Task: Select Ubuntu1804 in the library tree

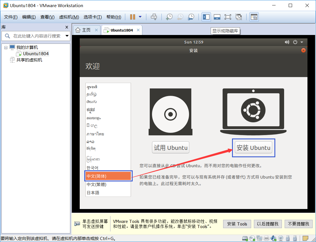Action: click(36, 53)
